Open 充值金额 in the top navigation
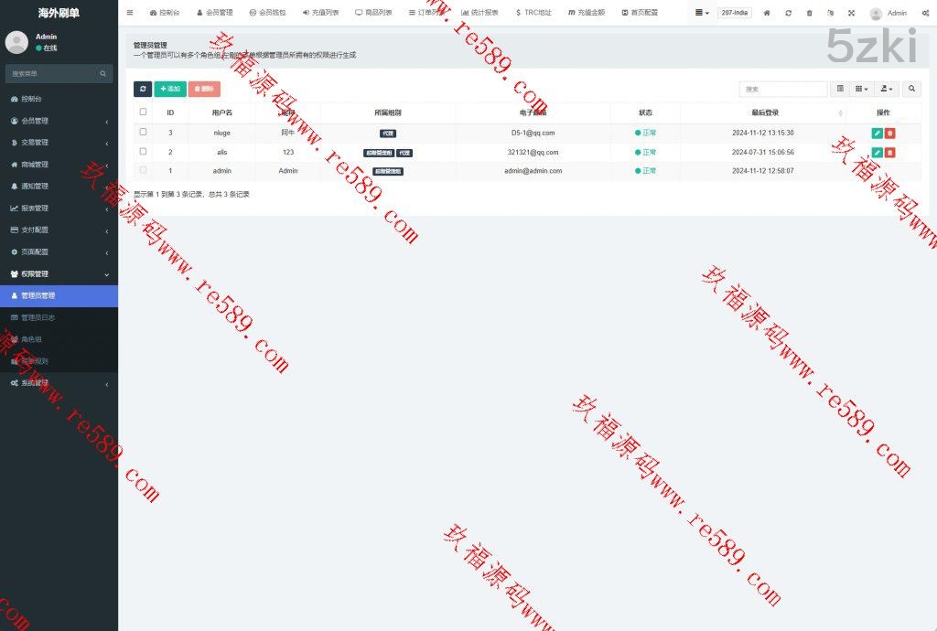The height and width of the screenshot is (631, 937). click(x=587, y=13)
